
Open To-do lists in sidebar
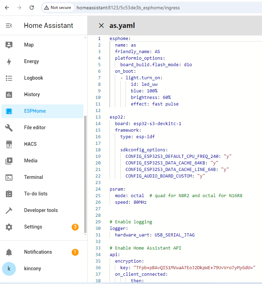click(36, 194)
